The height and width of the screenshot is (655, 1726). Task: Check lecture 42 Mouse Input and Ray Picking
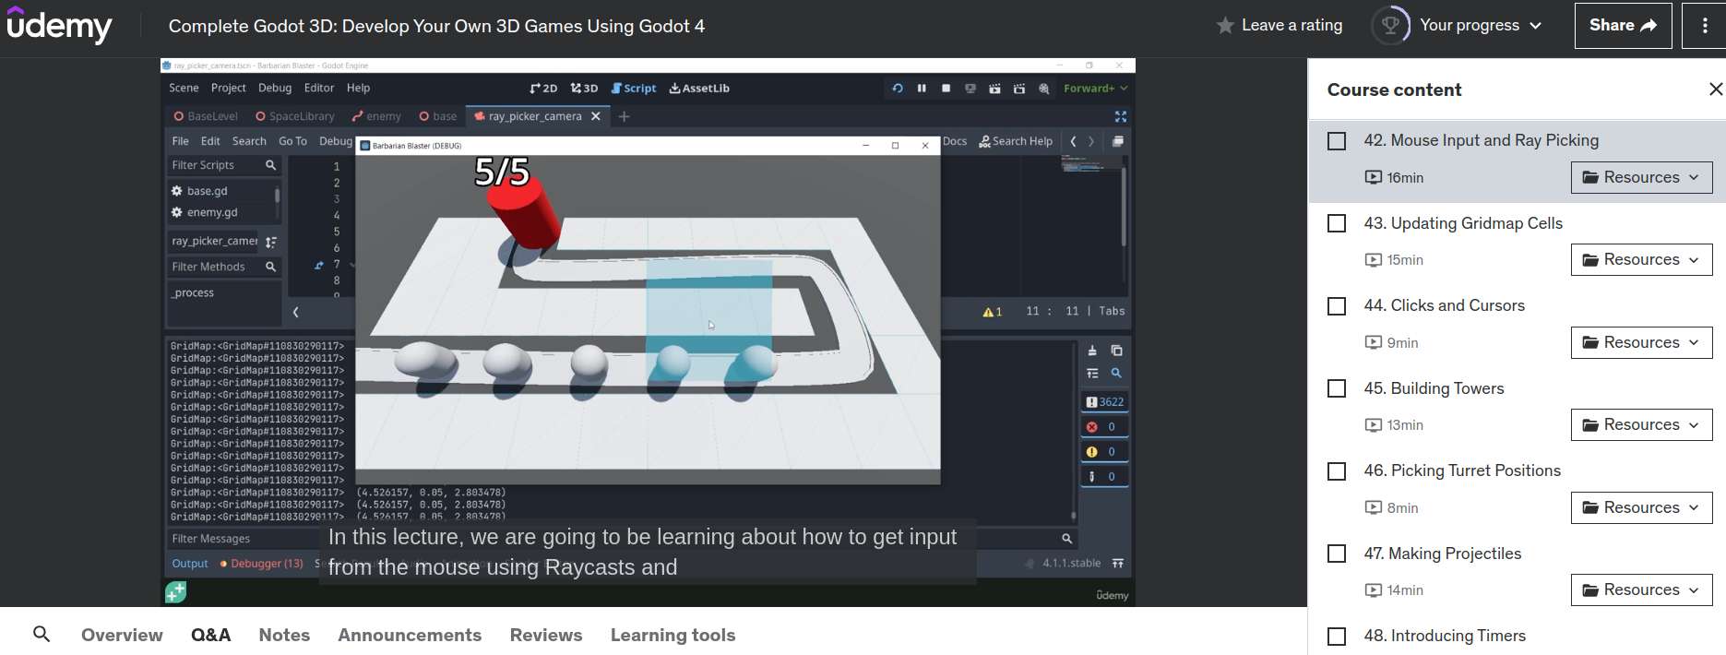click(x=1337, y=141)
